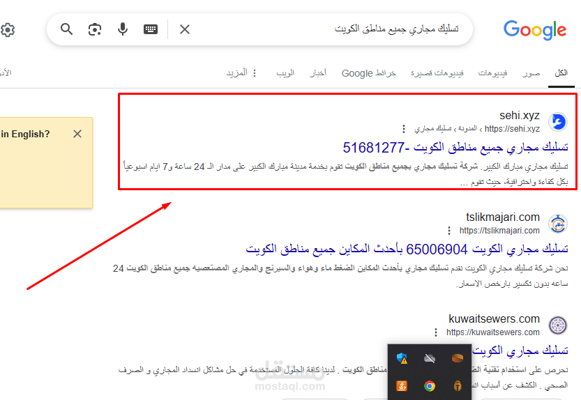Open the kuwaitsewers.com result title
The width and height of the screenshot is (581, 400).
pyautogui.click(x=520, y=351)
